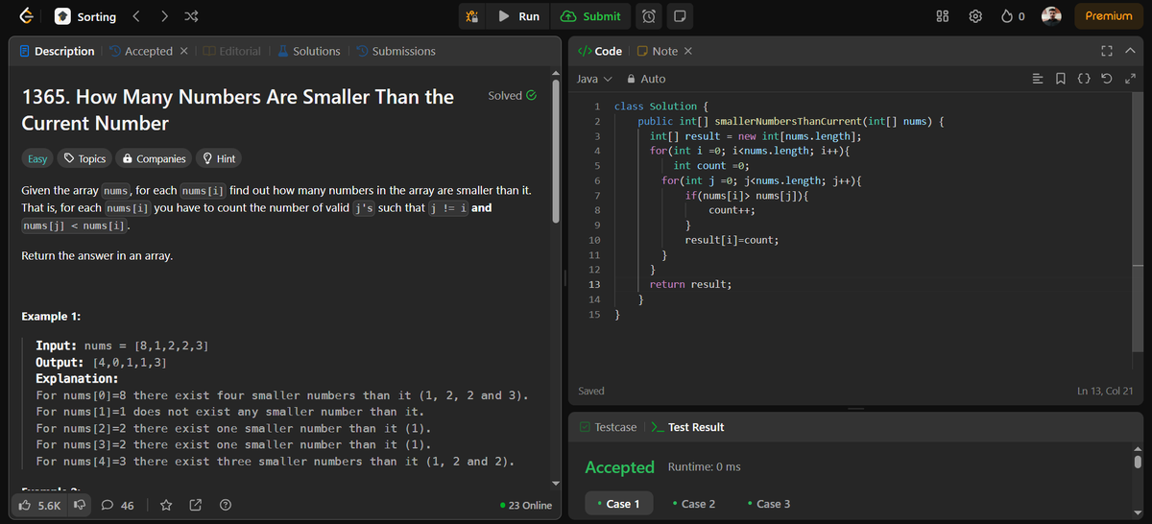Go to the previous problem arrow
This screenshot has width=1152, height=524.
pyautogui.click(x=136, y=16)
